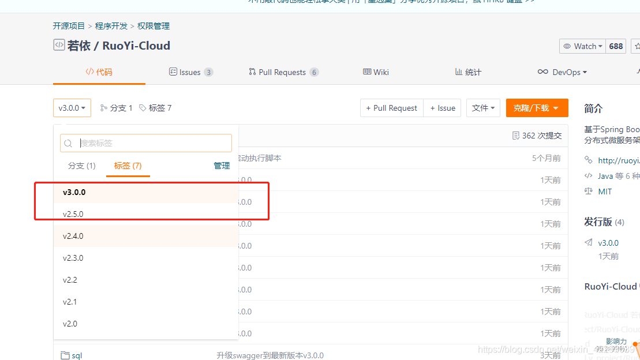Screen dimensions: 640x360
Task: Open the Issues tab
Action: point(190,72)
